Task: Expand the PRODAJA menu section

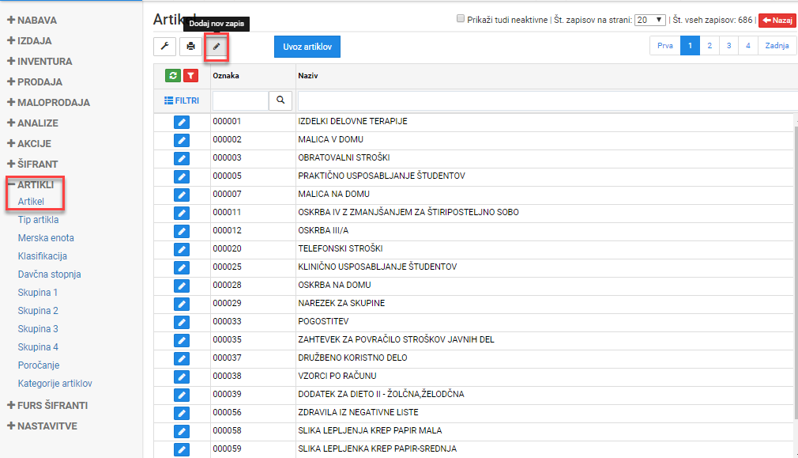Action: (35, 82)
